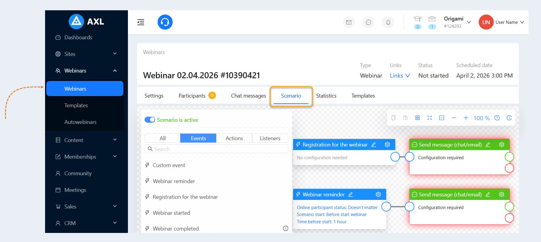This screenshot has height=242, width=541.
Task: Click the graduation cap icon in header
Action: coord(418,19)
